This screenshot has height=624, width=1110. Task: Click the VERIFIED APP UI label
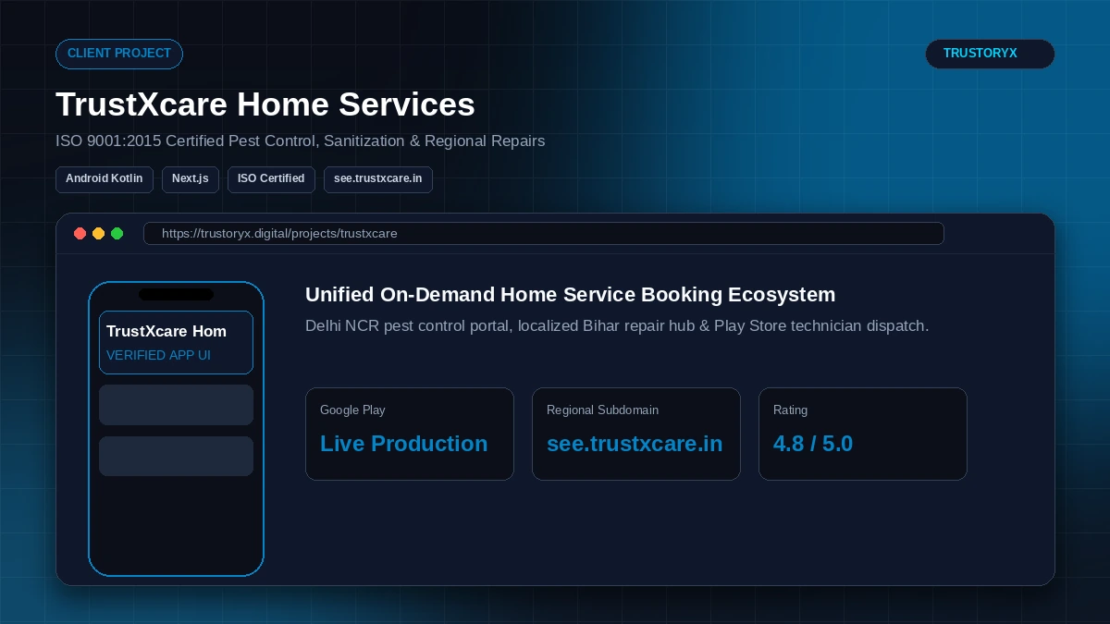(x=158, y=355)
